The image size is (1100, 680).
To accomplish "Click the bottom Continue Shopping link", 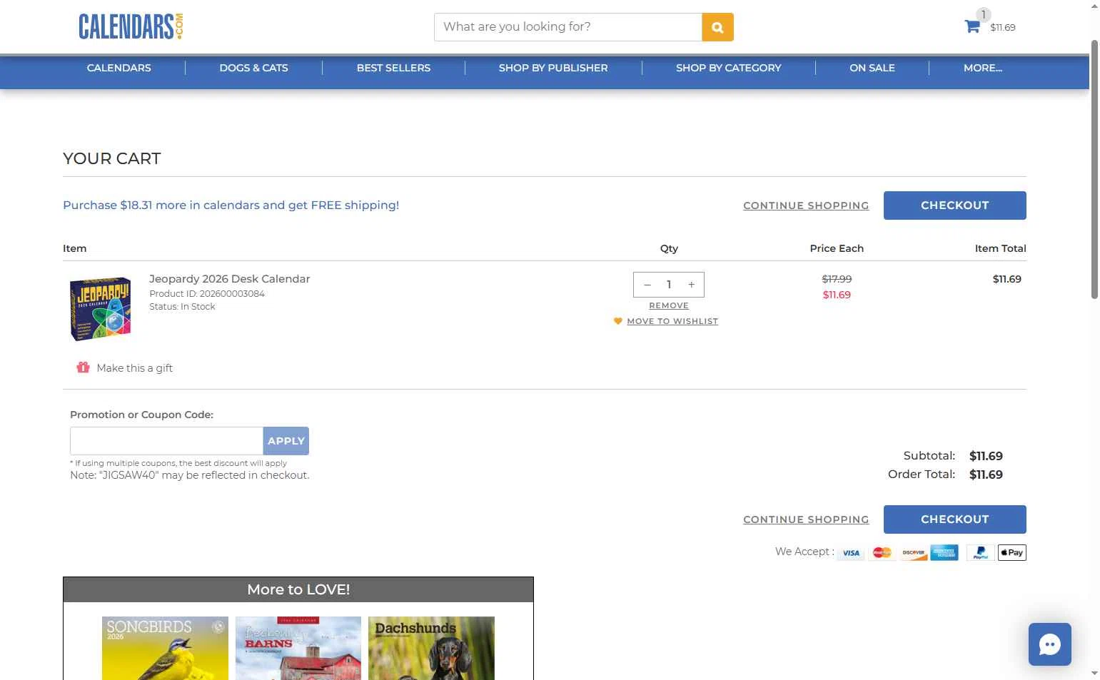I will tap(806, 519).
